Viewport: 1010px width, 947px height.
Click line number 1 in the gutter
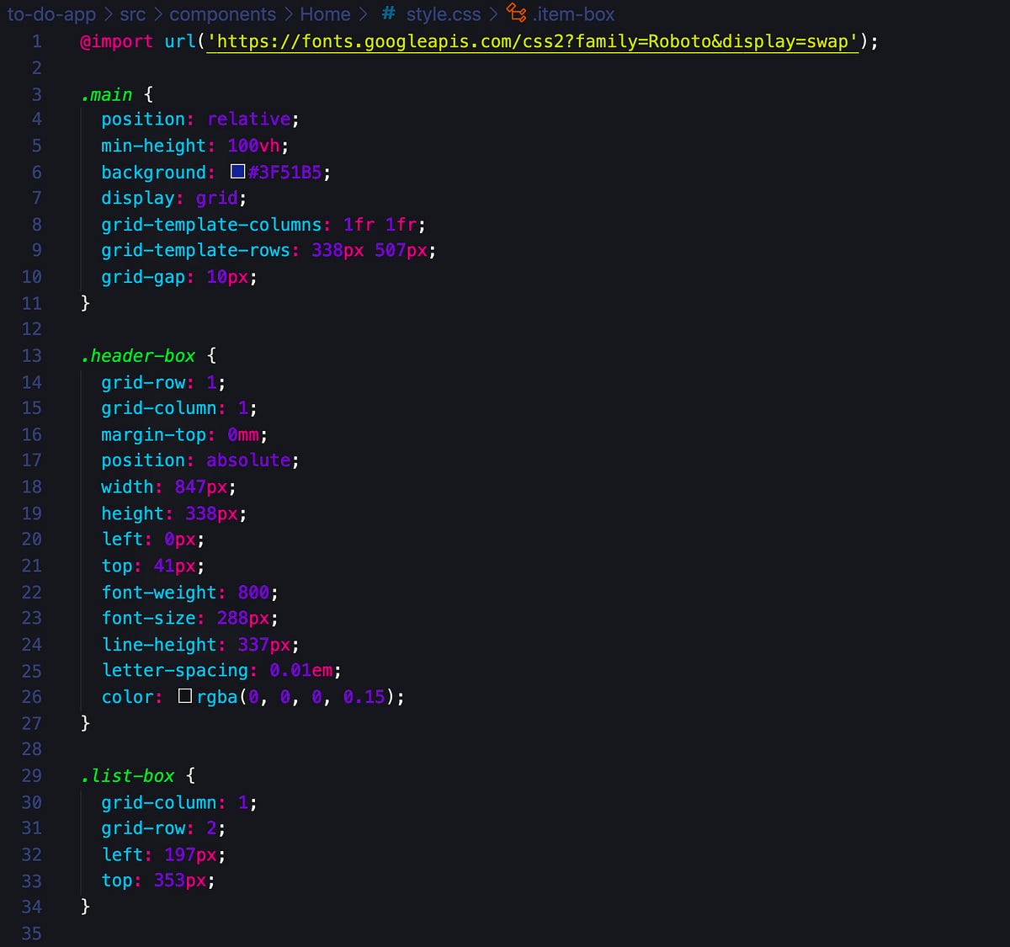(x=36, y=40)
